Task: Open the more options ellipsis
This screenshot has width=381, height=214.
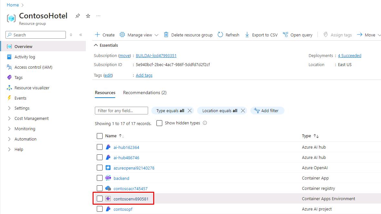Action: tap(98, 16)
